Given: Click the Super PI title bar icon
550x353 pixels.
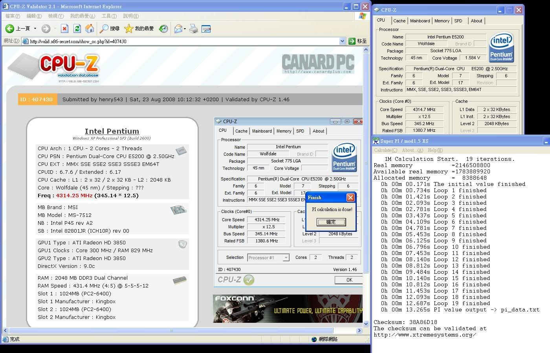Looking at the screenshot, I should [x=376, y=140].
